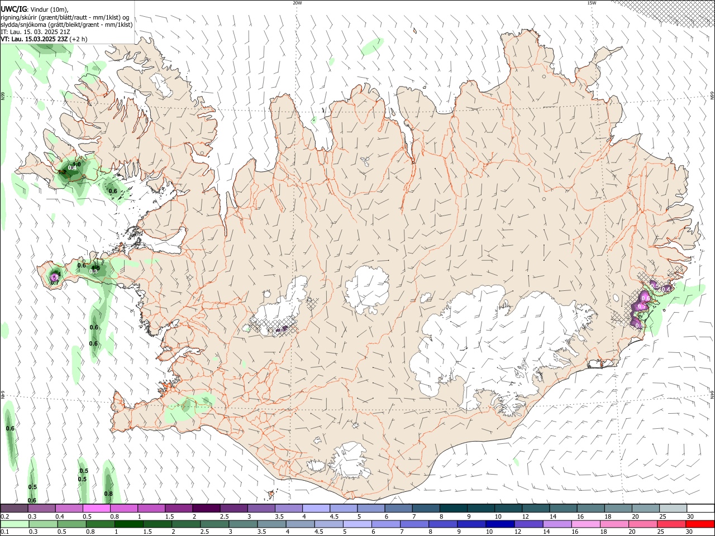Image resolution: width=715 pixels, height=536 pixels.
Task: Click the '20W' longitude label
Action: tap(297, 3)
